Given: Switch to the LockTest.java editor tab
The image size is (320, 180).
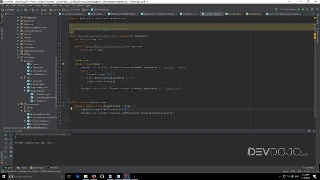Looking at the screenshot, I should coord(97,14).
